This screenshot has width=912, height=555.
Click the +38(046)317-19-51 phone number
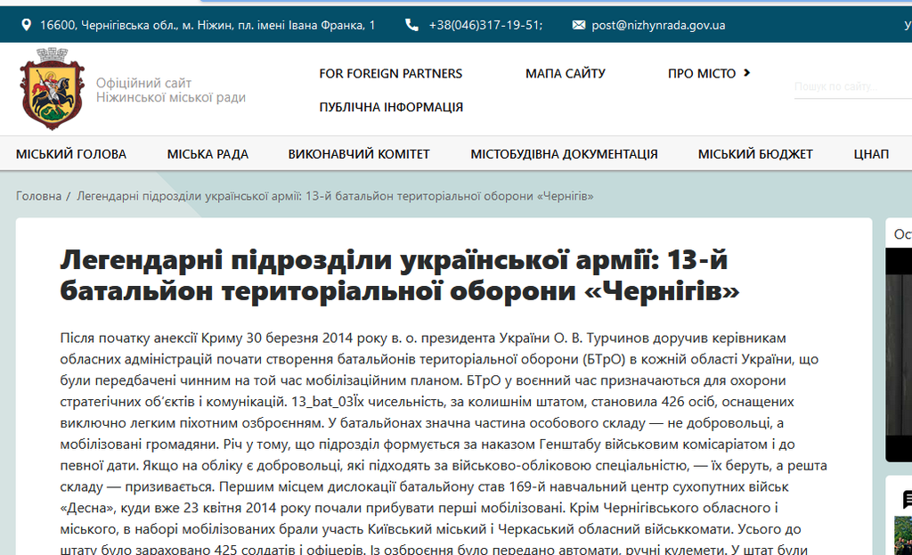coord(485,25)
